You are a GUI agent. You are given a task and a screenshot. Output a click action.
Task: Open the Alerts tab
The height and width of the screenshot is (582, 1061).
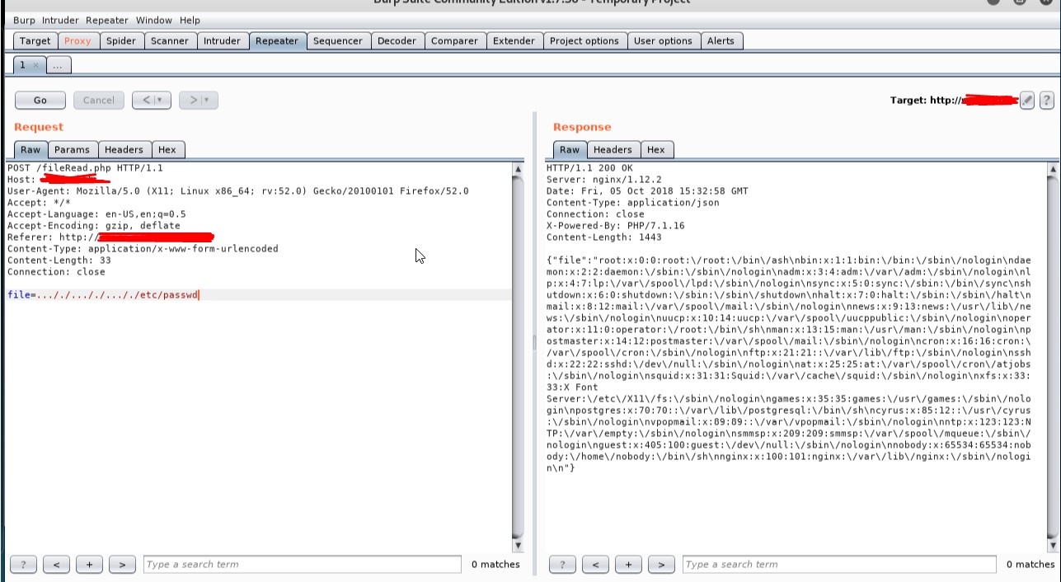tap(721, 41)
